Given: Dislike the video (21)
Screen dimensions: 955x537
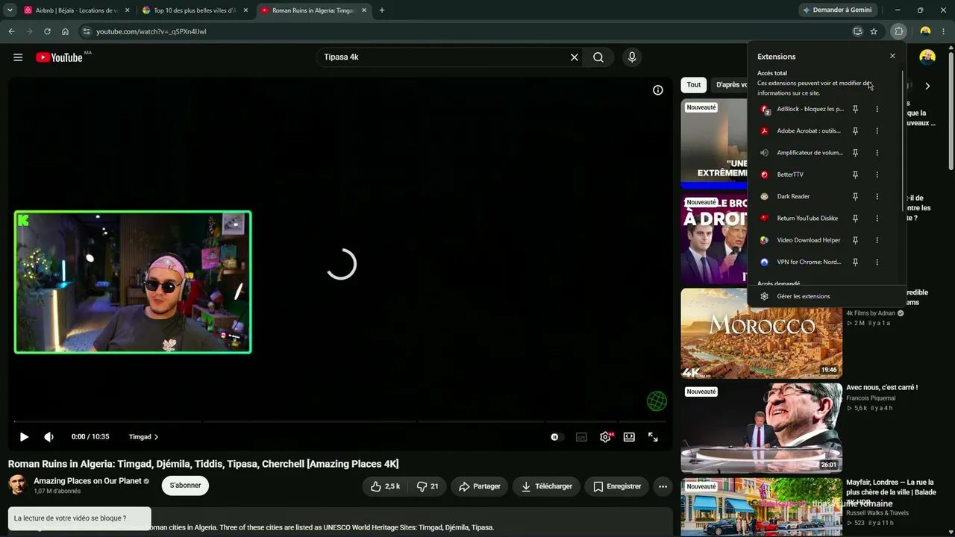Looking at the screenshot, I should pyautogui.click(x=428, y=486).
